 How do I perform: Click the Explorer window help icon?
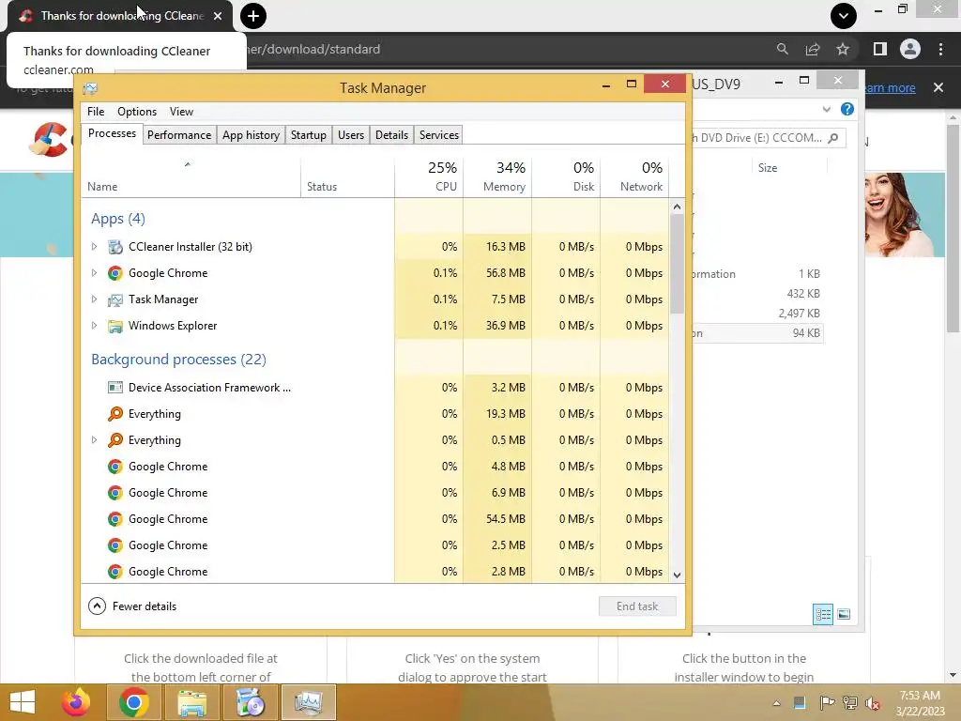tap(847, 109)
